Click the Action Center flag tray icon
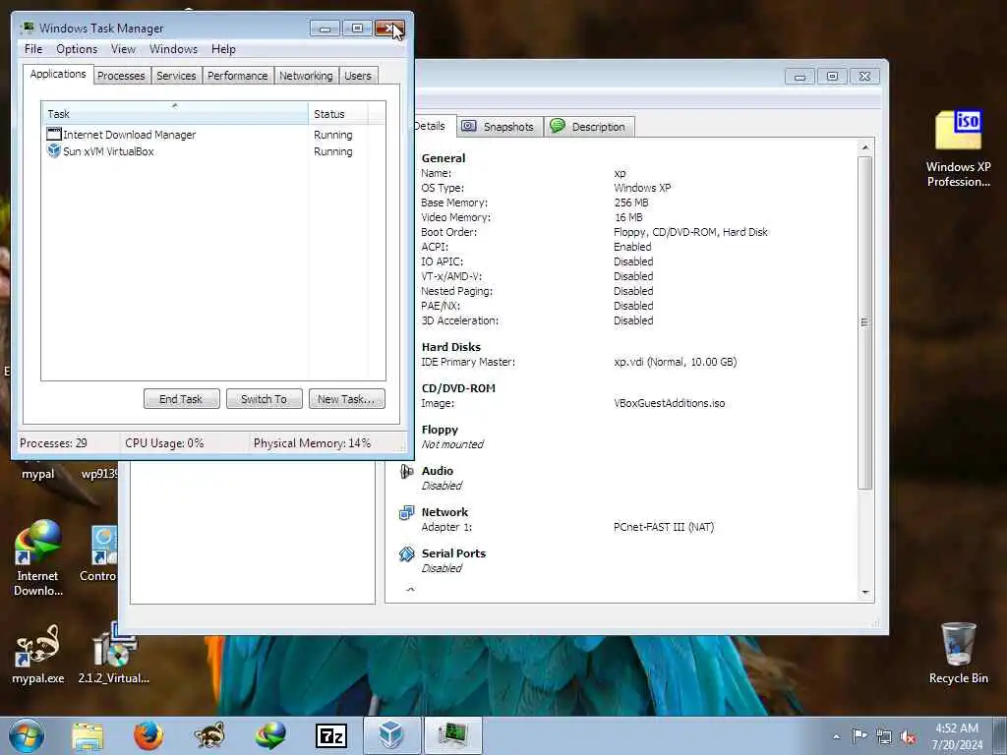The image size is (1007, 755). click(859, 735)
